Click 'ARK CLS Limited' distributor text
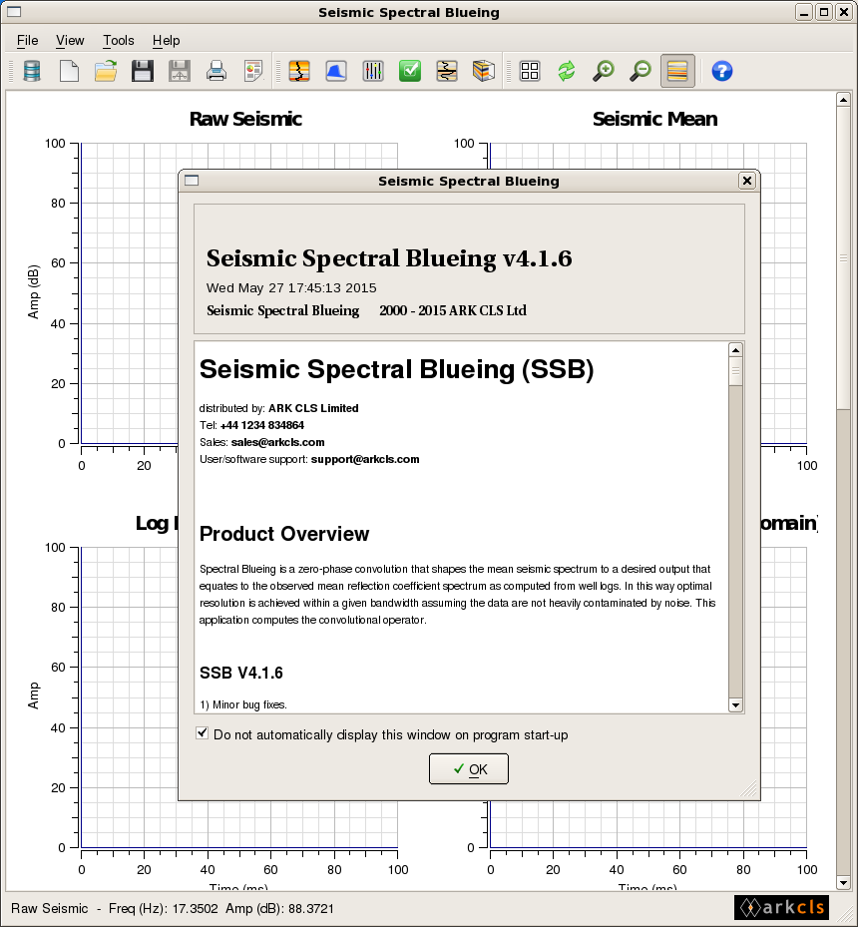Image resolution: width=858 pixels, height=927 pixels. click(x=313, y=408)
